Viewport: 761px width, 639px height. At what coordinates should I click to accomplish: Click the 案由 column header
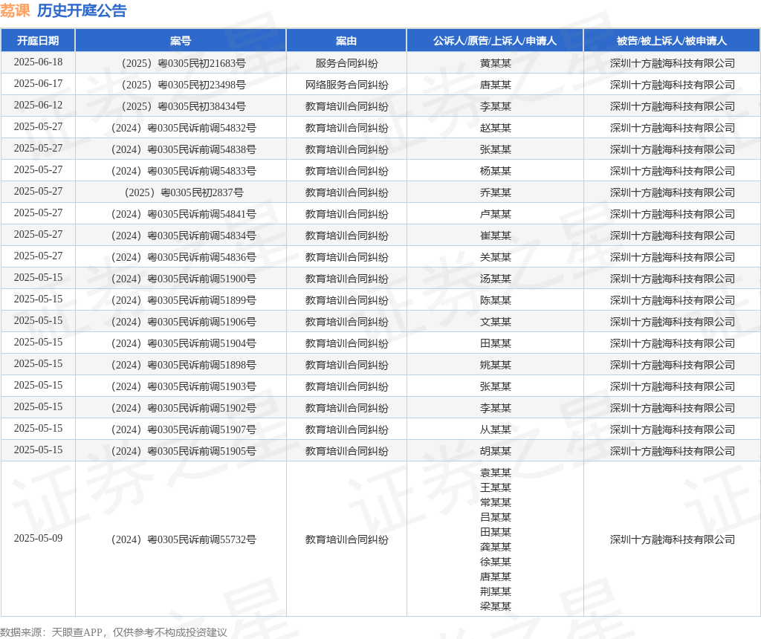pos(346,41)
